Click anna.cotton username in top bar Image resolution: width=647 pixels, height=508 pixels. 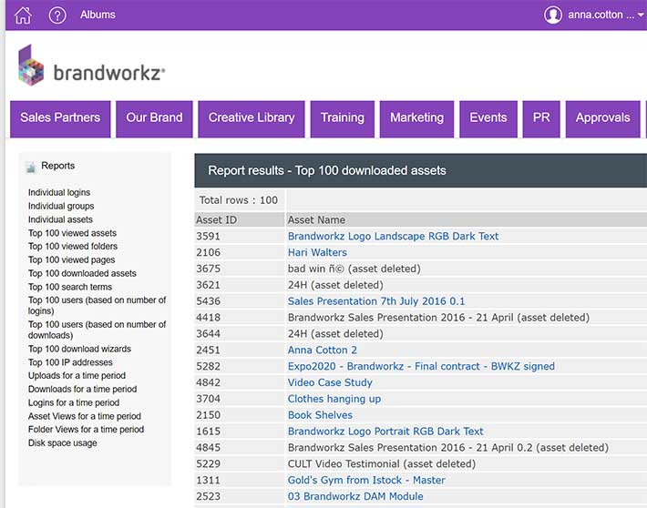pos(601,15)
